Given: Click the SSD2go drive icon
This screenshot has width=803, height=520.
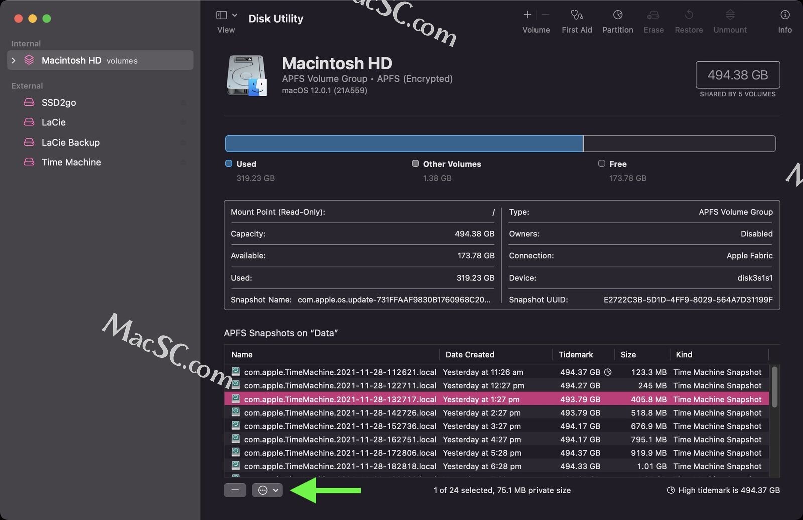Looking at the screenshot, I should (29, 102).
